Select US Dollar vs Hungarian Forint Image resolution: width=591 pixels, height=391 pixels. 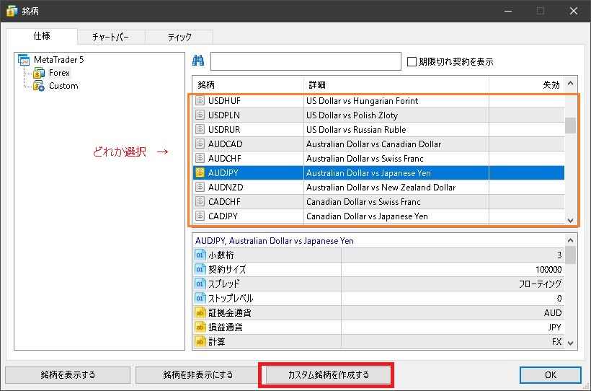pos(362,101)
